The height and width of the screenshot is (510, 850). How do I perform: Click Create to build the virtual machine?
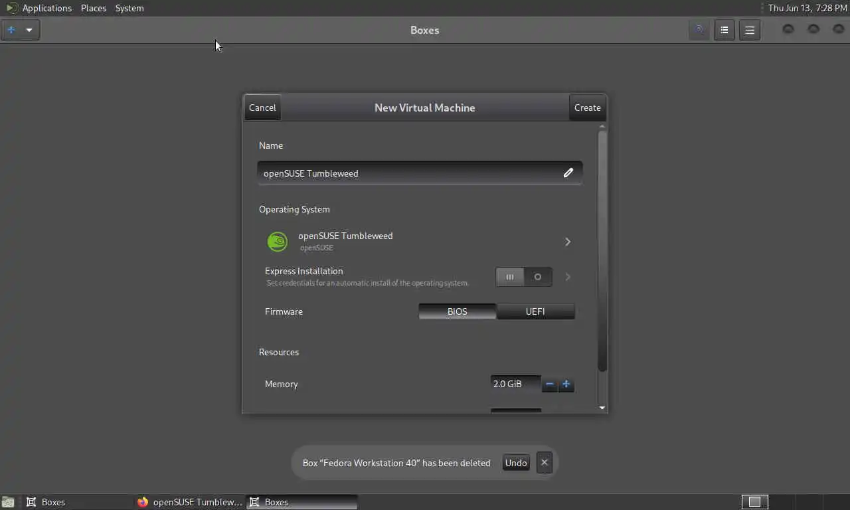coord(588,108)
